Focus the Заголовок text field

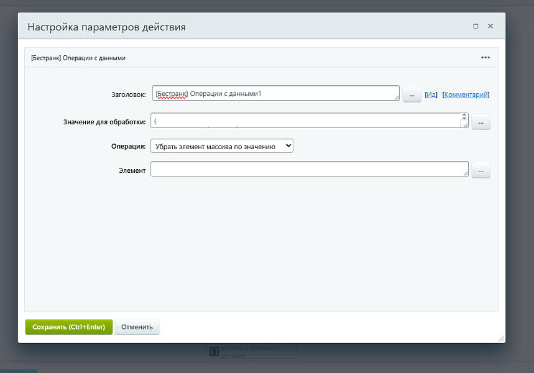click(x=275, y=93)
